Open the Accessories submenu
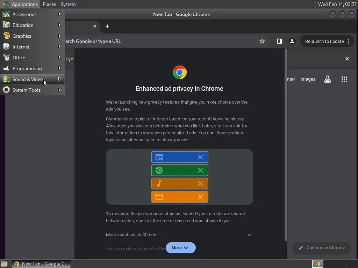358x268 pixels. click(x=32, y=14)
